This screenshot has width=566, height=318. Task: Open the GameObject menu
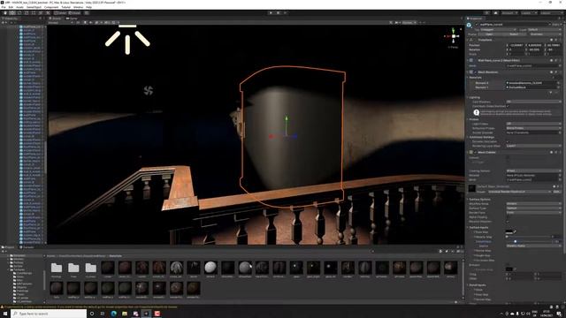(x=34, y=7)
